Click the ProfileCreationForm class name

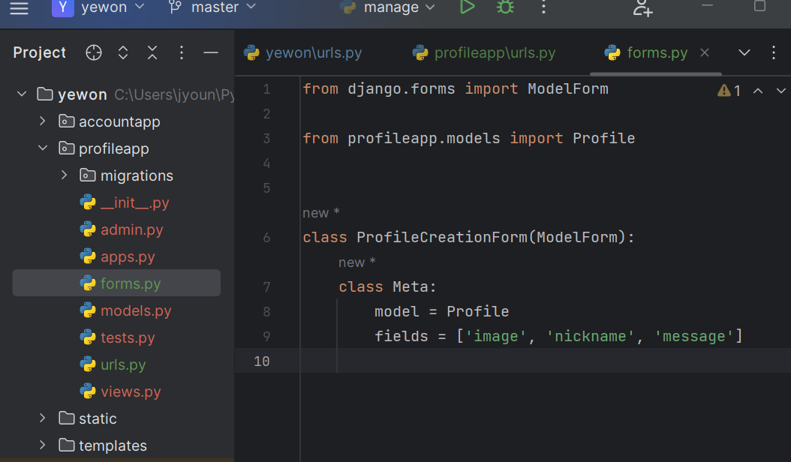tap(441, 237)
